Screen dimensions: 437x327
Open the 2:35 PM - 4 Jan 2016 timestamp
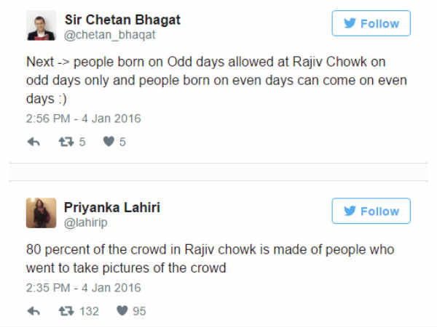pyautogui.click(x=84, y=288)
